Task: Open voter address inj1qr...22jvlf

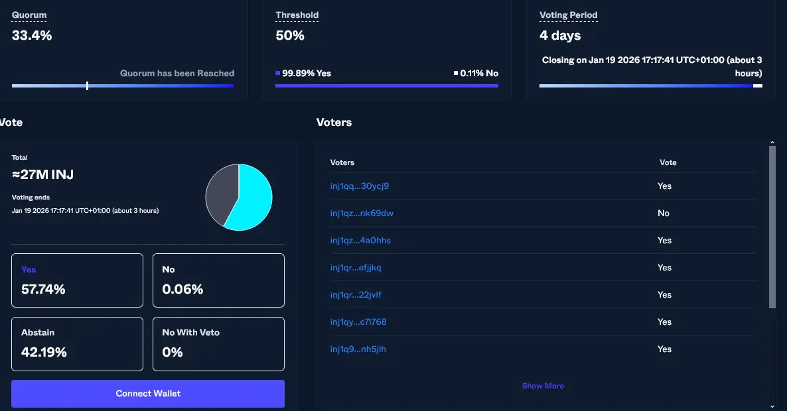Action: (356, 295)
